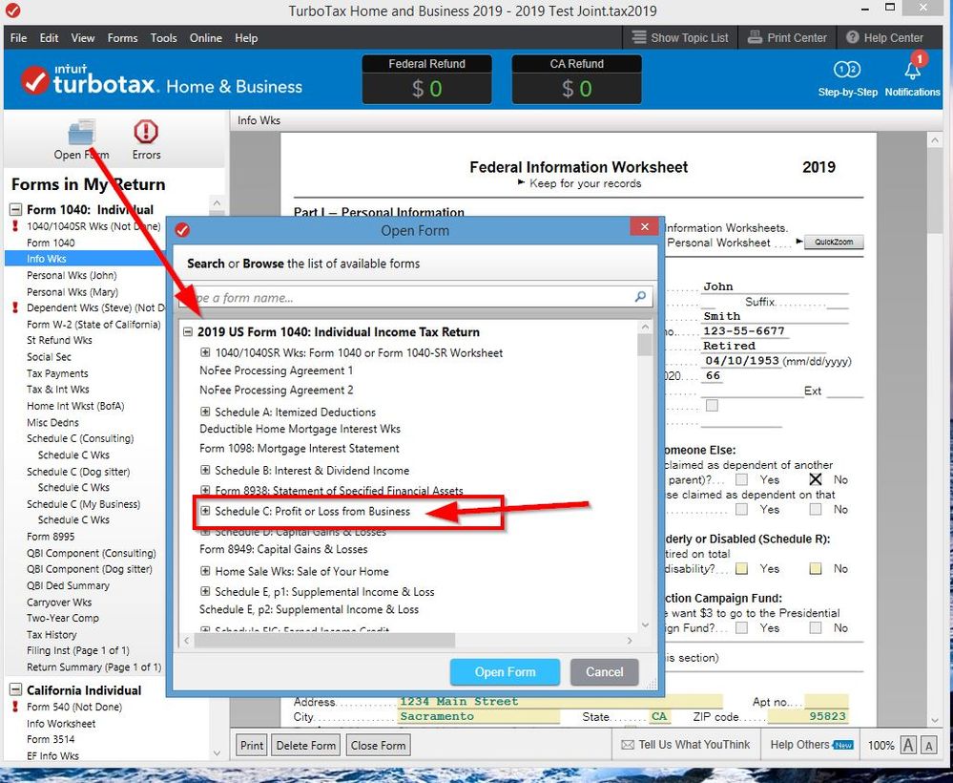Click the 100% zoom level indicator
Image resolution: width=953 pixels, height=783 pixels.
[x=880, y=745]
